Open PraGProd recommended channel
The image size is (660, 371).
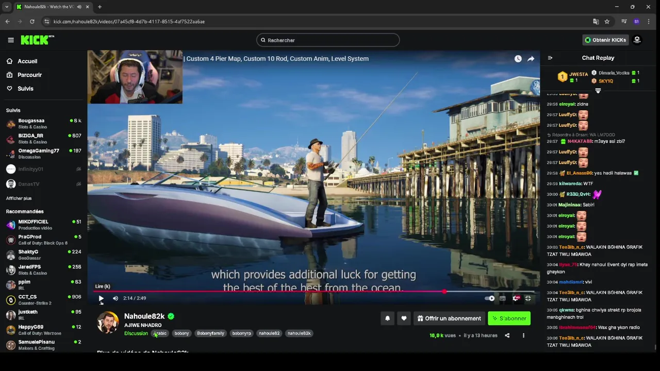click(44, 240)
